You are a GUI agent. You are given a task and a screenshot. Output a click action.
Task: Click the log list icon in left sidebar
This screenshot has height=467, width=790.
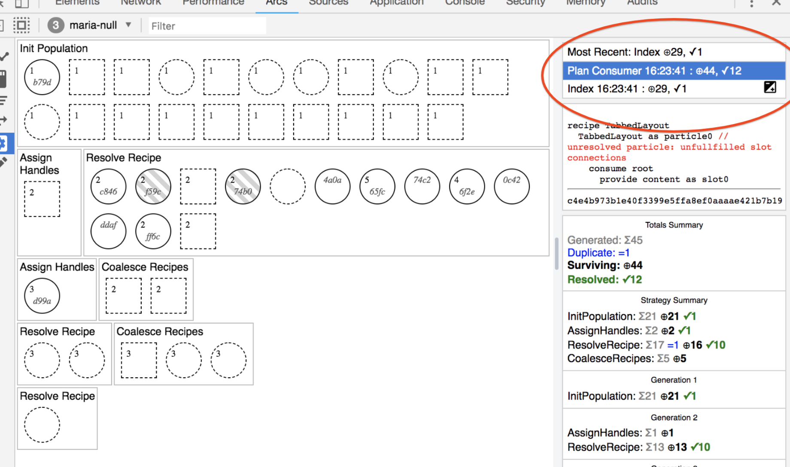point(4,100)
